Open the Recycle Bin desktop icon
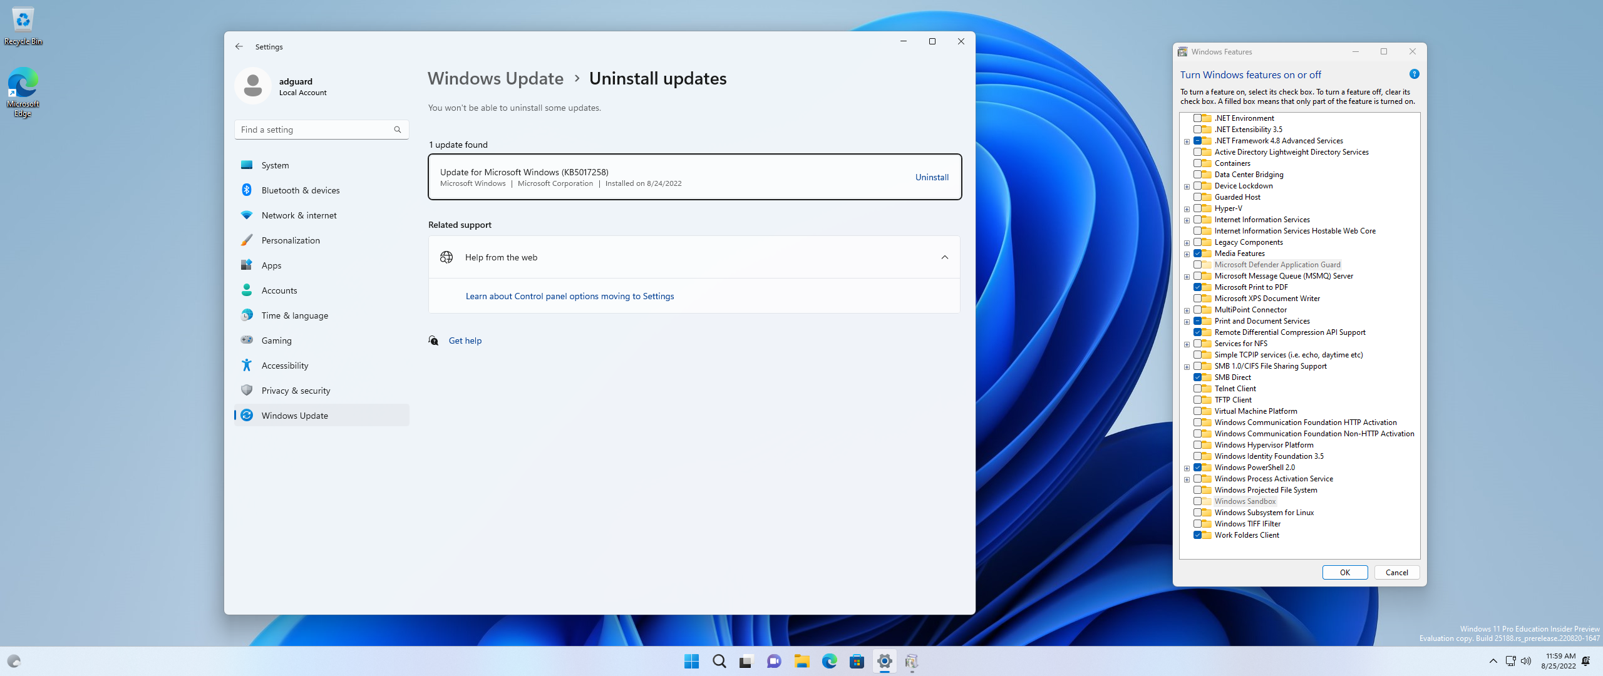This screenshot has width=1603, height=676. tap(23, 26)
